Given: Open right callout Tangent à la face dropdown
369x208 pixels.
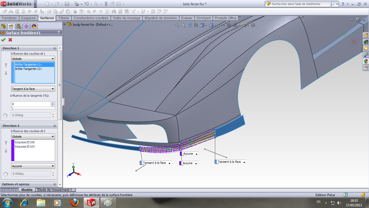Looking at the screenshot, I should click(x=244, y=162).
